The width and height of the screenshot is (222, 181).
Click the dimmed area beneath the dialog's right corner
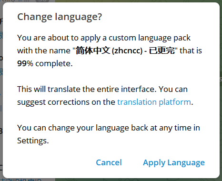click(206, 180)
